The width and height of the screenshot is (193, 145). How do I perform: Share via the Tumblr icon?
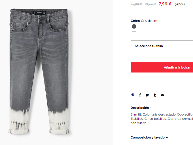(155, 95)
